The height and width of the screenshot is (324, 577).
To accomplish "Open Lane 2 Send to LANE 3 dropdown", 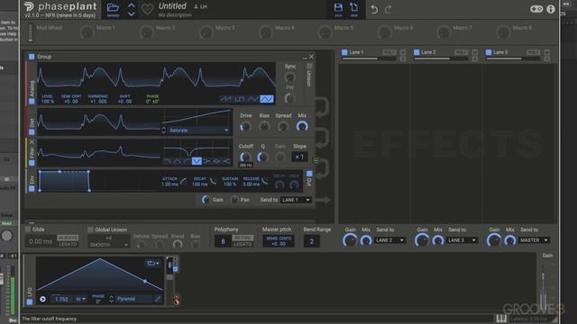I will pyautogui.click(x=462, y=240).
